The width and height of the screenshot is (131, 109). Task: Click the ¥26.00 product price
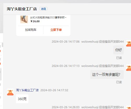(x=35, y=21)
